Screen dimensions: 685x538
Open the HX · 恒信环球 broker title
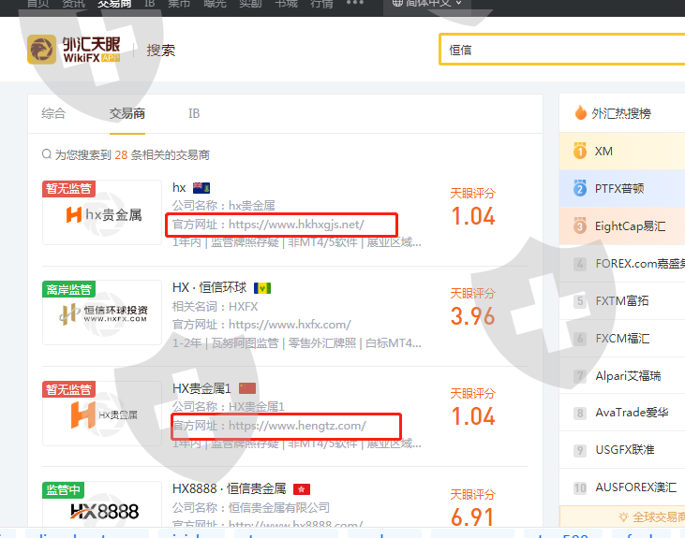pyautogui.click(x=210, y=287)
